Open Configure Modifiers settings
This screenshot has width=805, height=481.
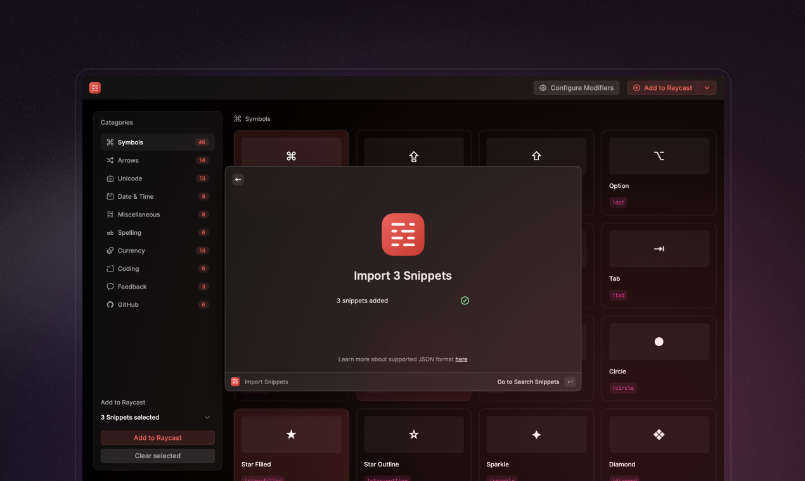pyautogui.click(x=576, y=88)
